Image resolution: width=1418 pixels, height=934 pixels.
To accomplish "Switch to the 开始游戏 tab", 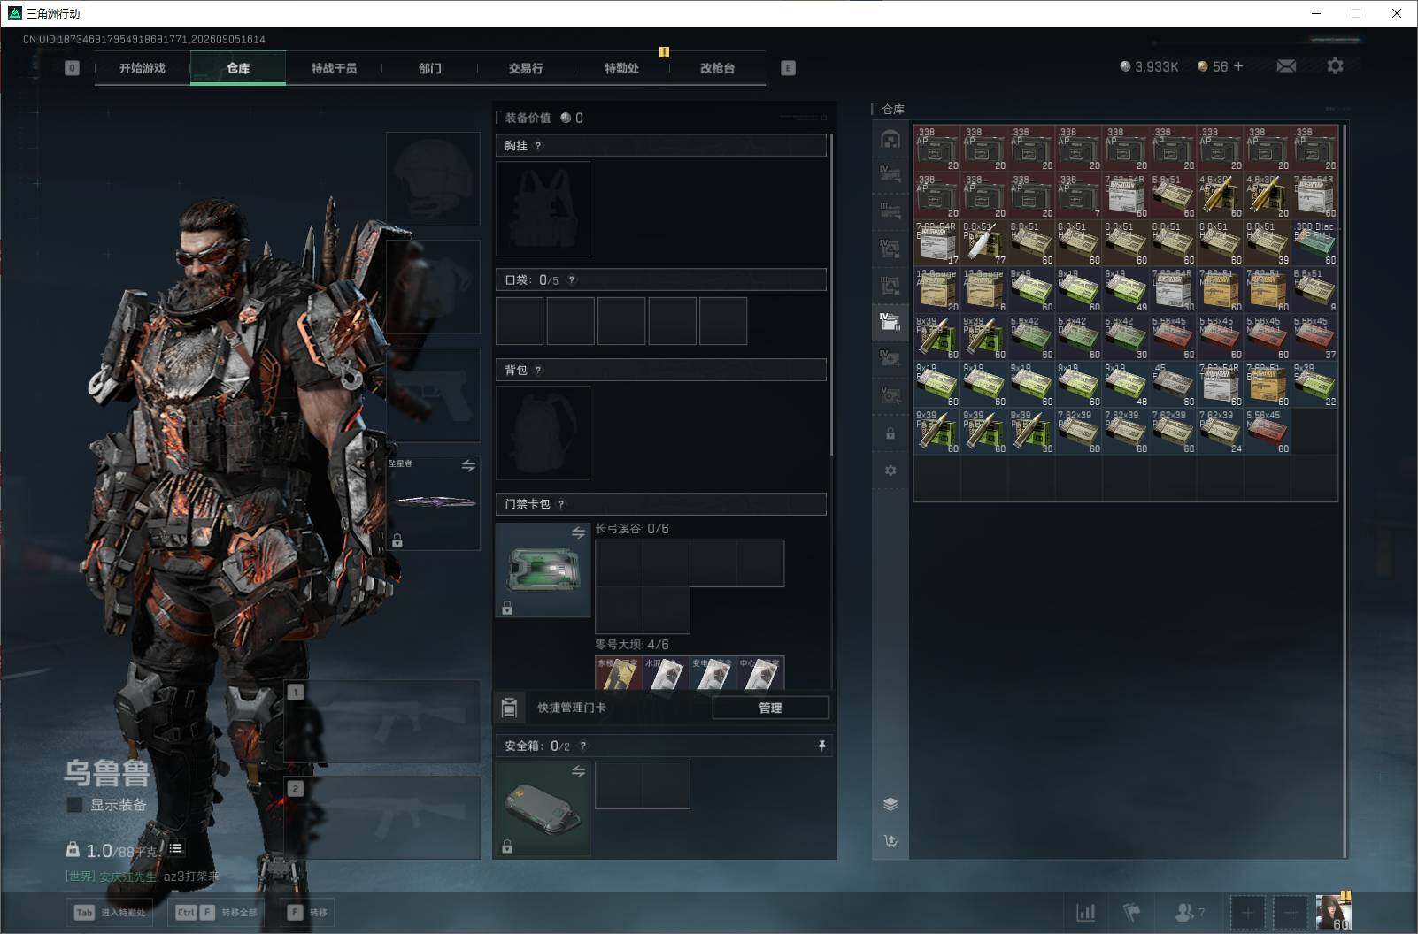I will pos(143,68).
